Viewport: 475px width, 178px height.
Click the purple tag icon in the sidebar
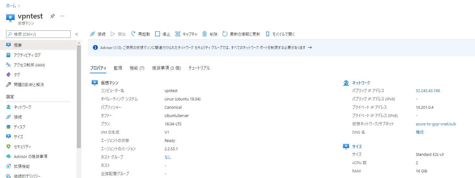(9, 75)
